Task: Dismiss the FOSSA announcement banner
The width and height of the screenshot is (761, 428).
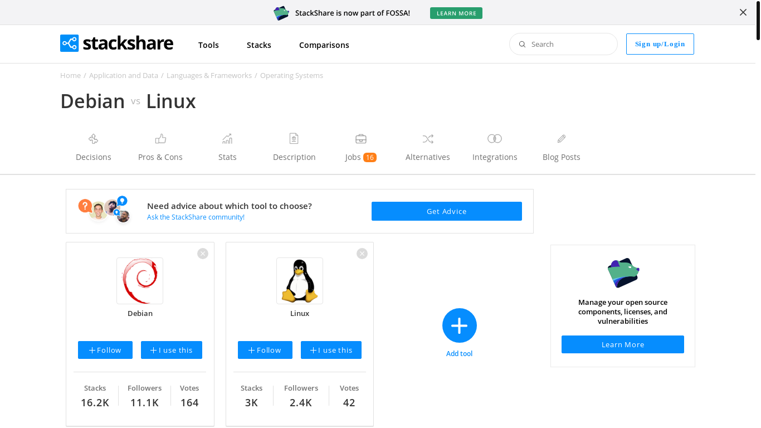Action: tap(743, 12)
